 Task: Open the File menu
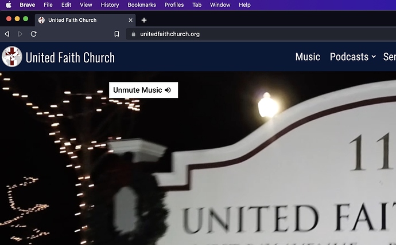click(x=48, y=5)
